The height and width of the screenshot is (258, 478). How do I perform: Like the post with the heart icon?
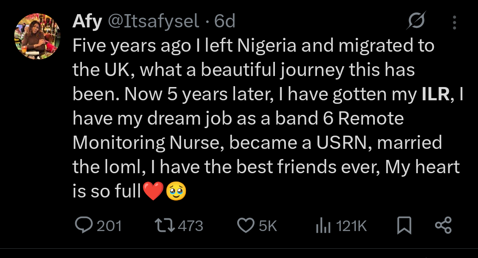[245, 226]
